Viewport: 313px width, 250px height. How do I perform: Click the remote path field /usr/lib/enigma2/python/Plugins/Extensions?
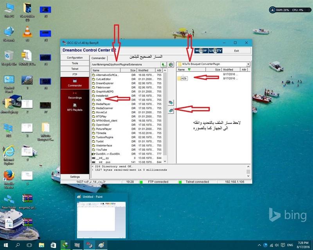pyautogui.click(x=126, y=64)
